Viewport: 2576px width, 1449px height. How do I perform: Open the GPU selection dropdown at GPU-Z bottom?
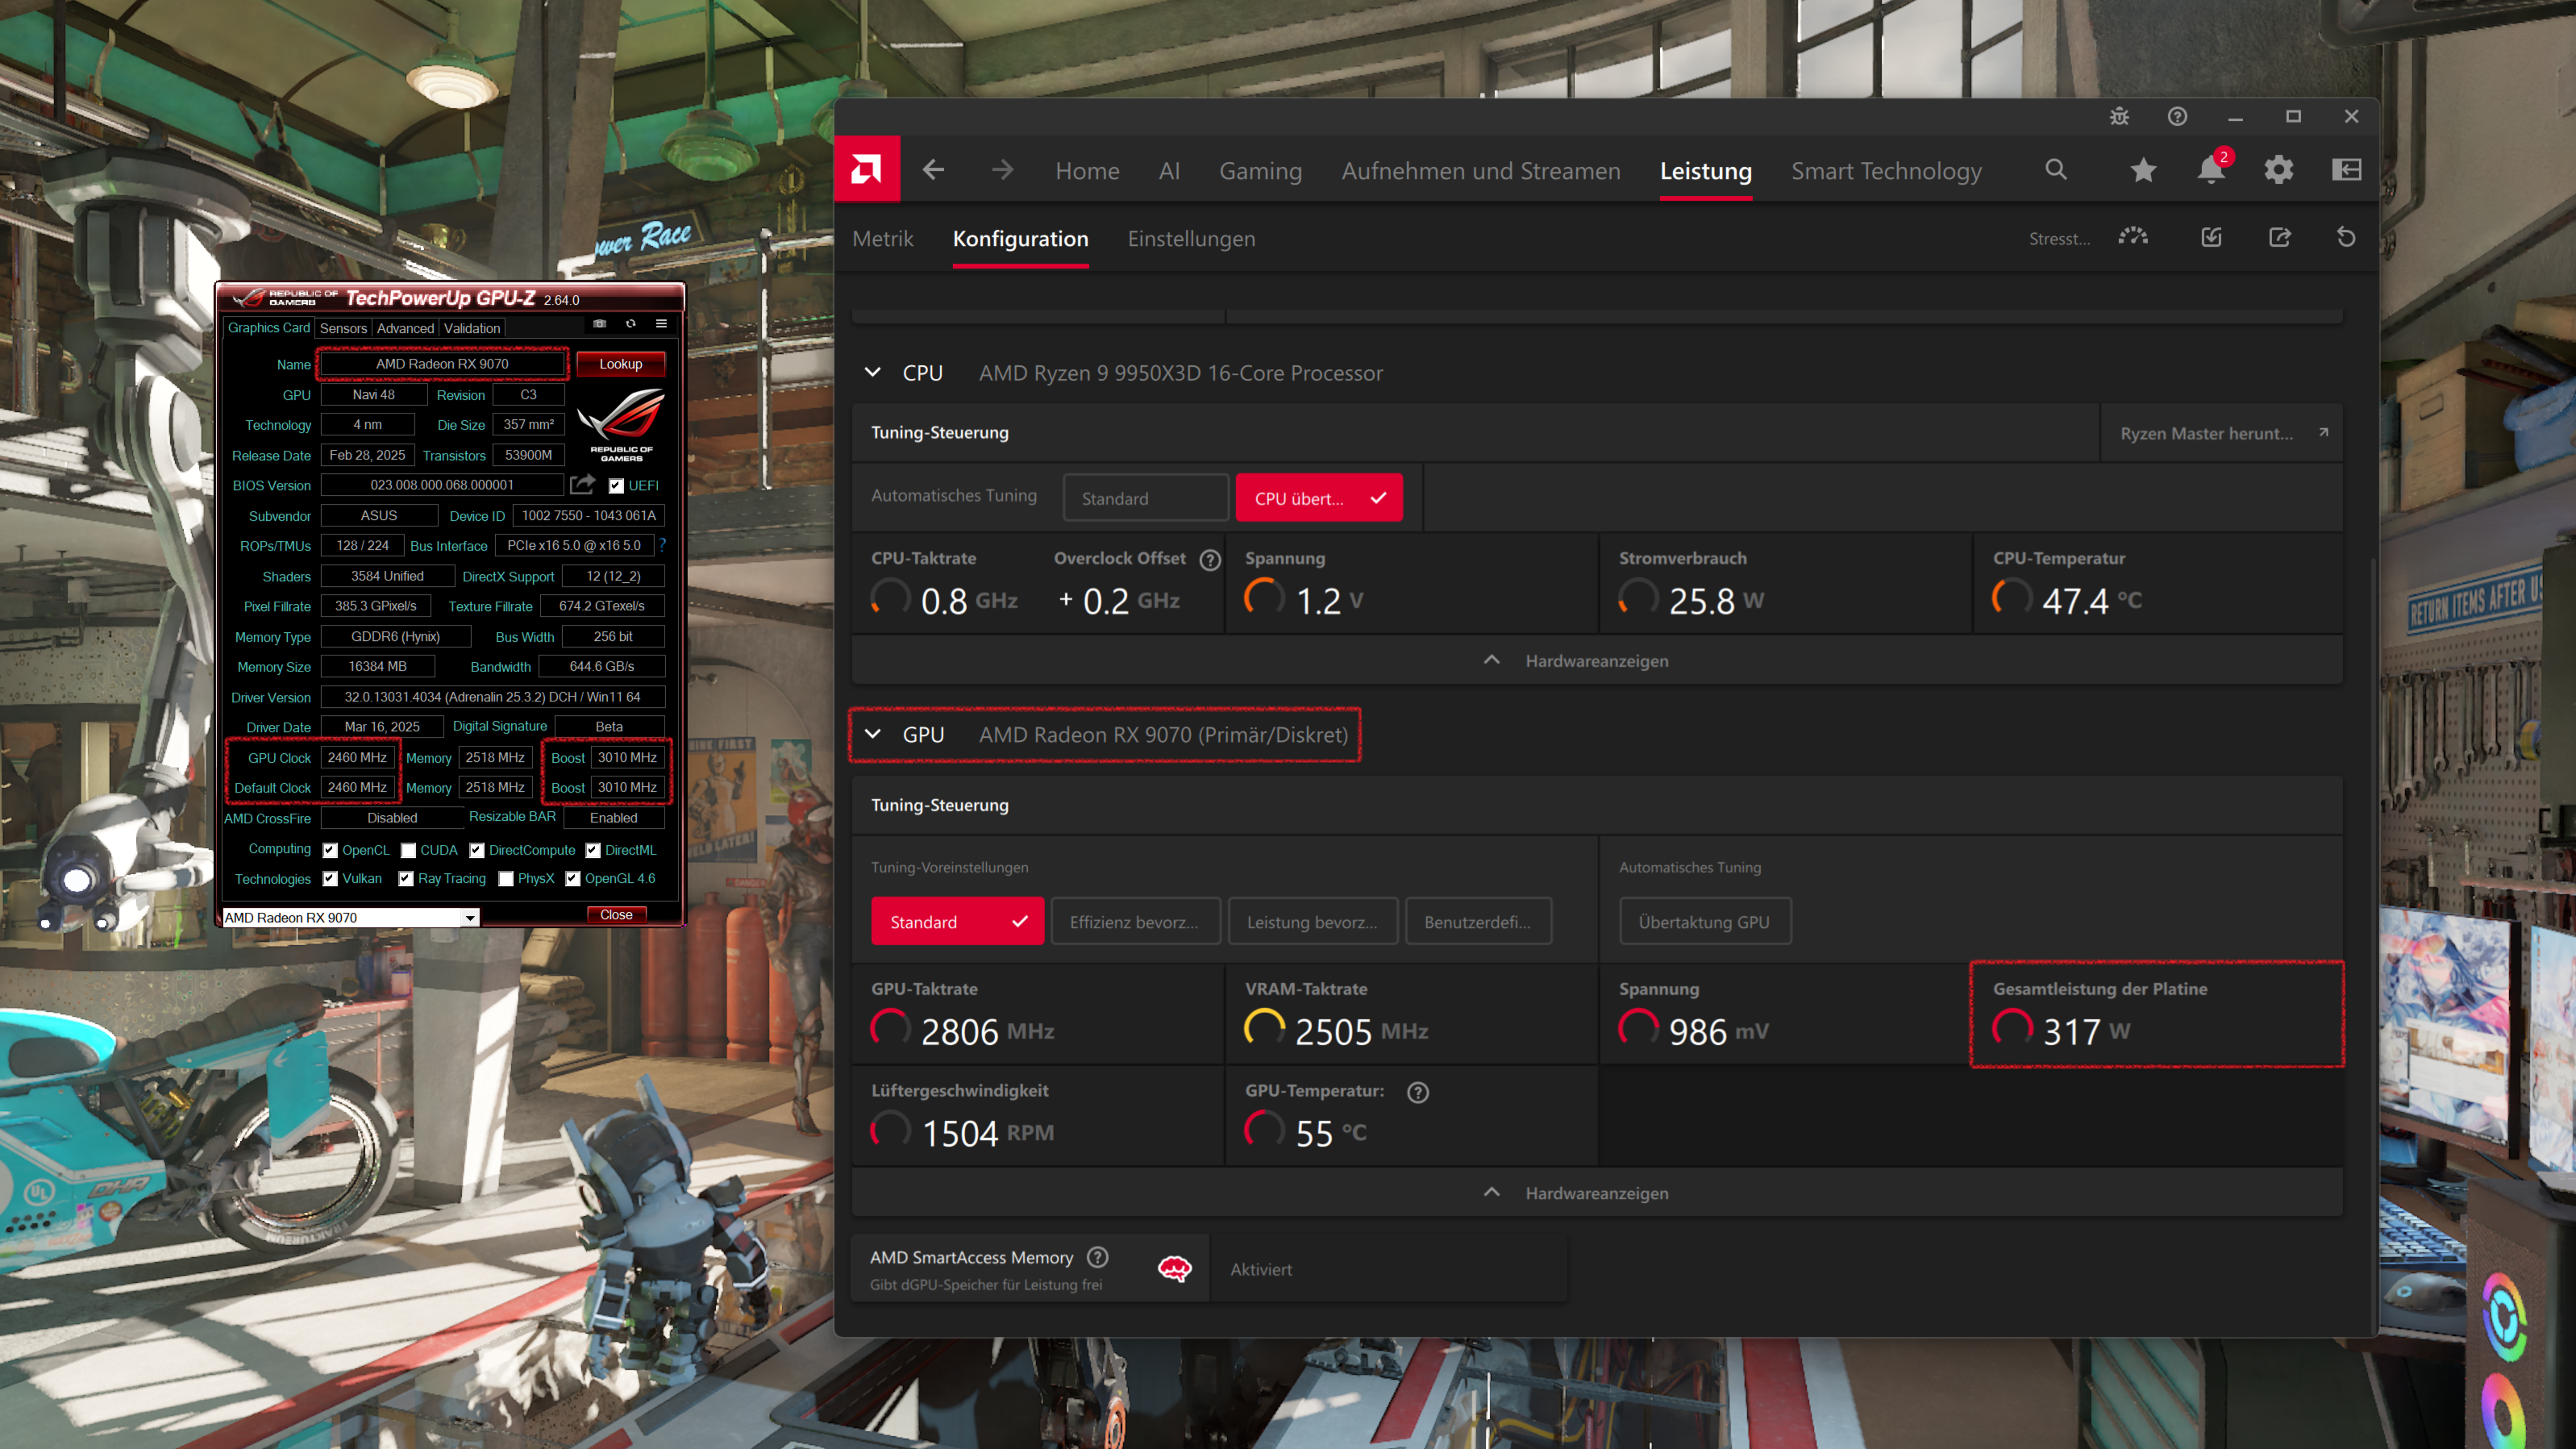pos(469,917)
